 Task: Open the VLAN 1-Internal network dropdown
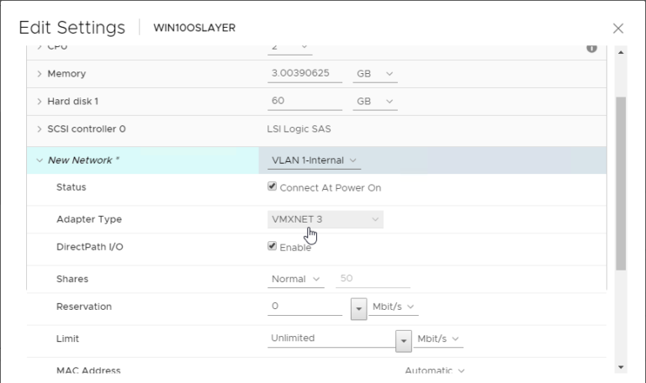click(314, 160)
